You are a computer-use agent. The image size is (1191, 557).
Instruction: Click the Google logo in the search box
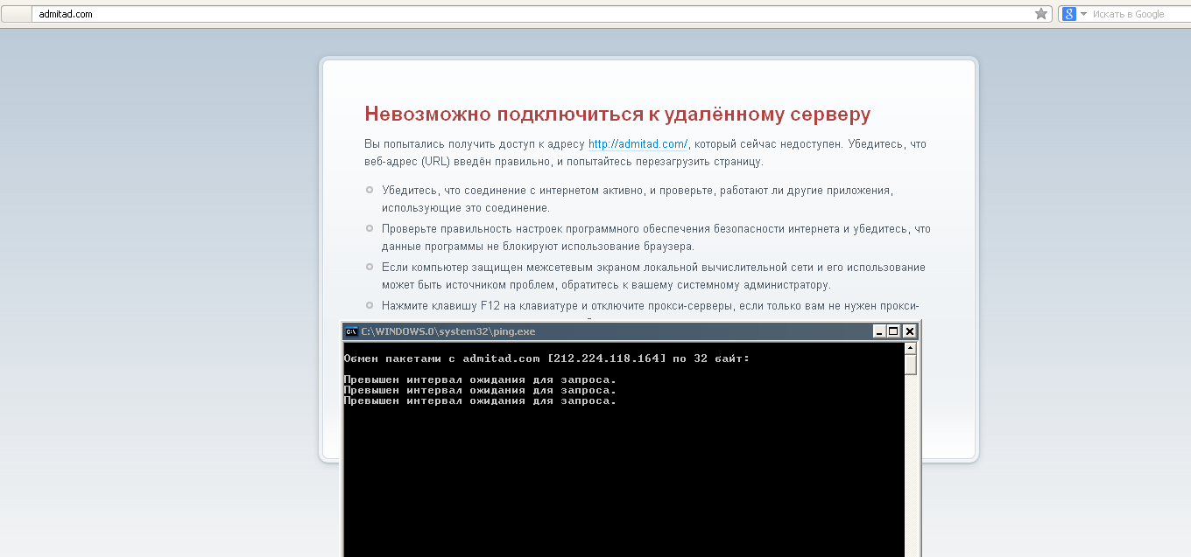pos(1069,14)
